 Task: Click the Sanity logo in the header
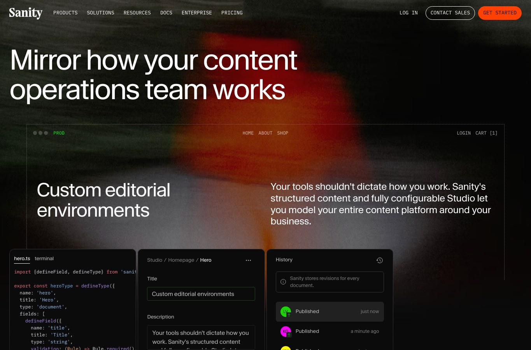[26, 13]
